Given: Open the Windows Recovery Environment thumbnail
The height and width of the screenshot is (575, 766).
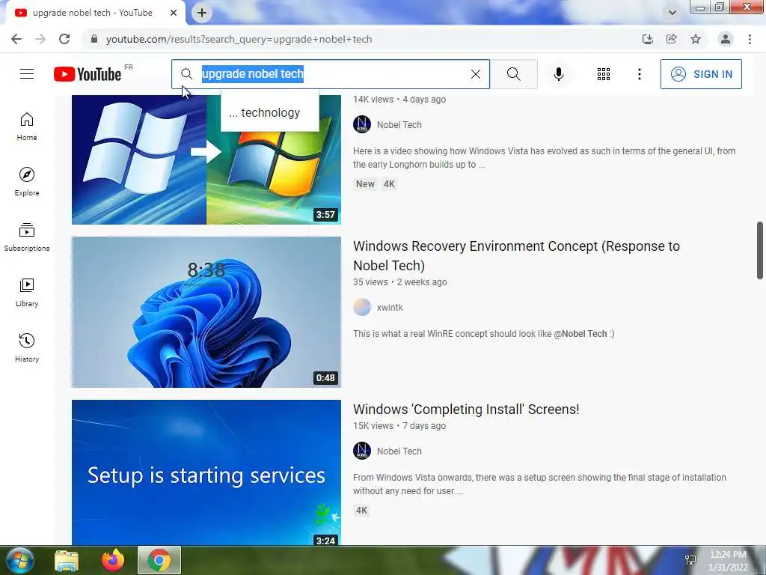Looking at the screenshot, I should pyautogui.click(x=206, y=312).
